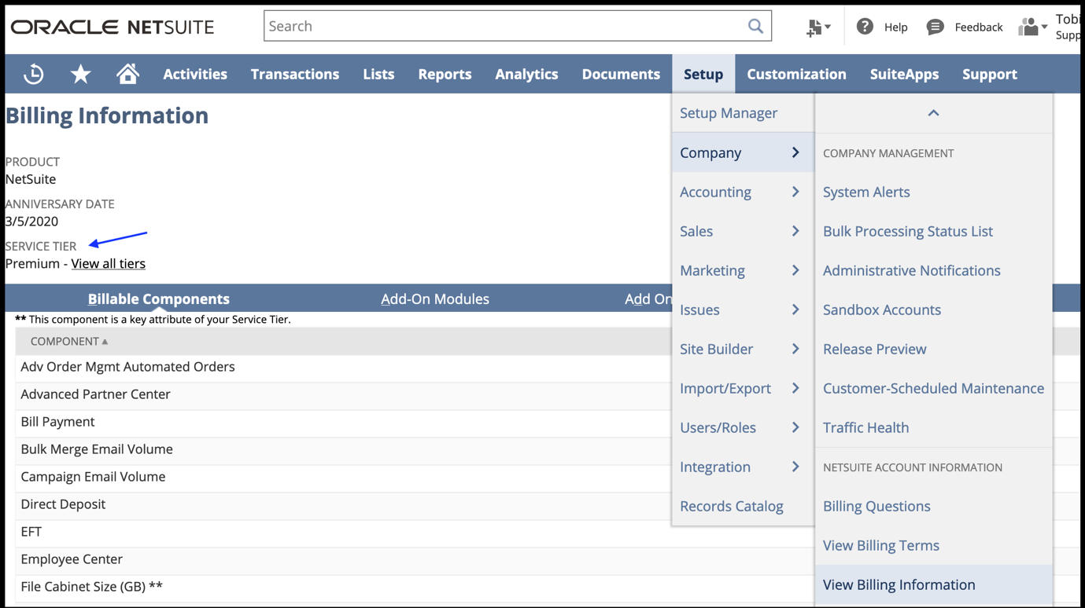
Task: Expand the Marketing submenu chevron
Action: [x=795, y=270]
